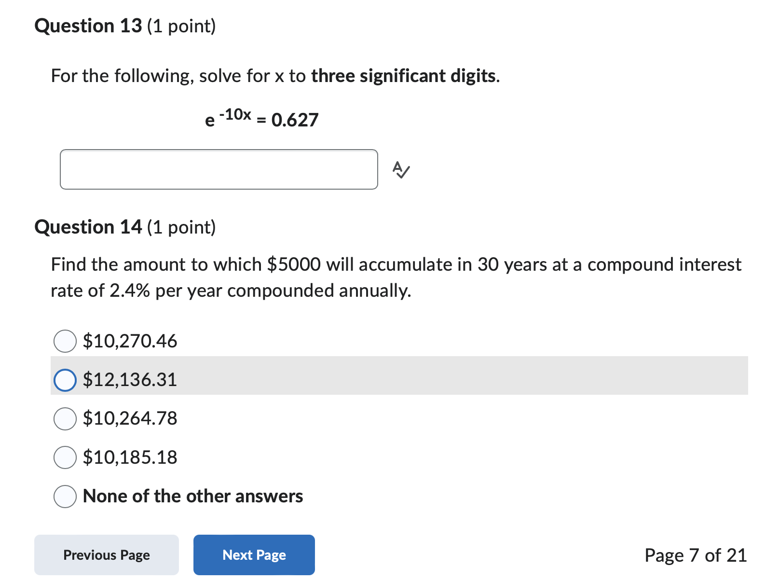The width and height of the screenshot is (766, 581).
Task: Click the None of the other answers label text
Action: [x=193, y=496]
